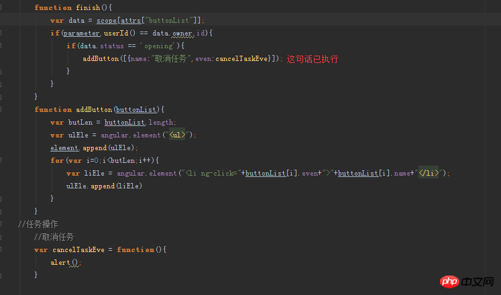Image resolution: width=501 pixels, height=295 pixels.
Task: Click the "取消任务" string literal
Action: pyautogui.click(x=171, y=59)
